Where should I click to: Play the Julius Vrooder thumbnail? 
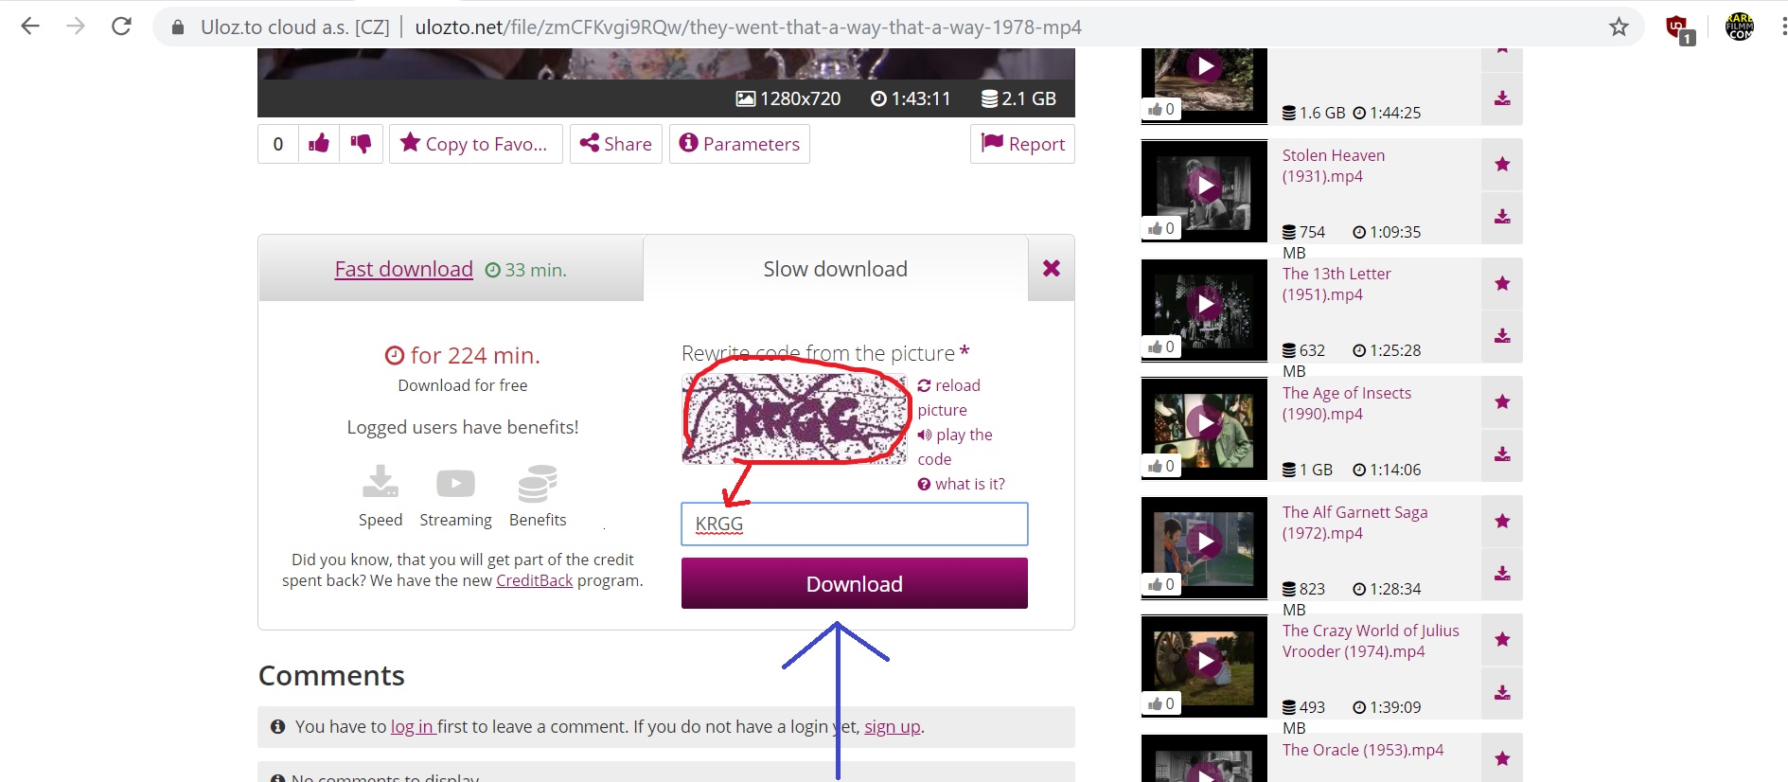1204,660
